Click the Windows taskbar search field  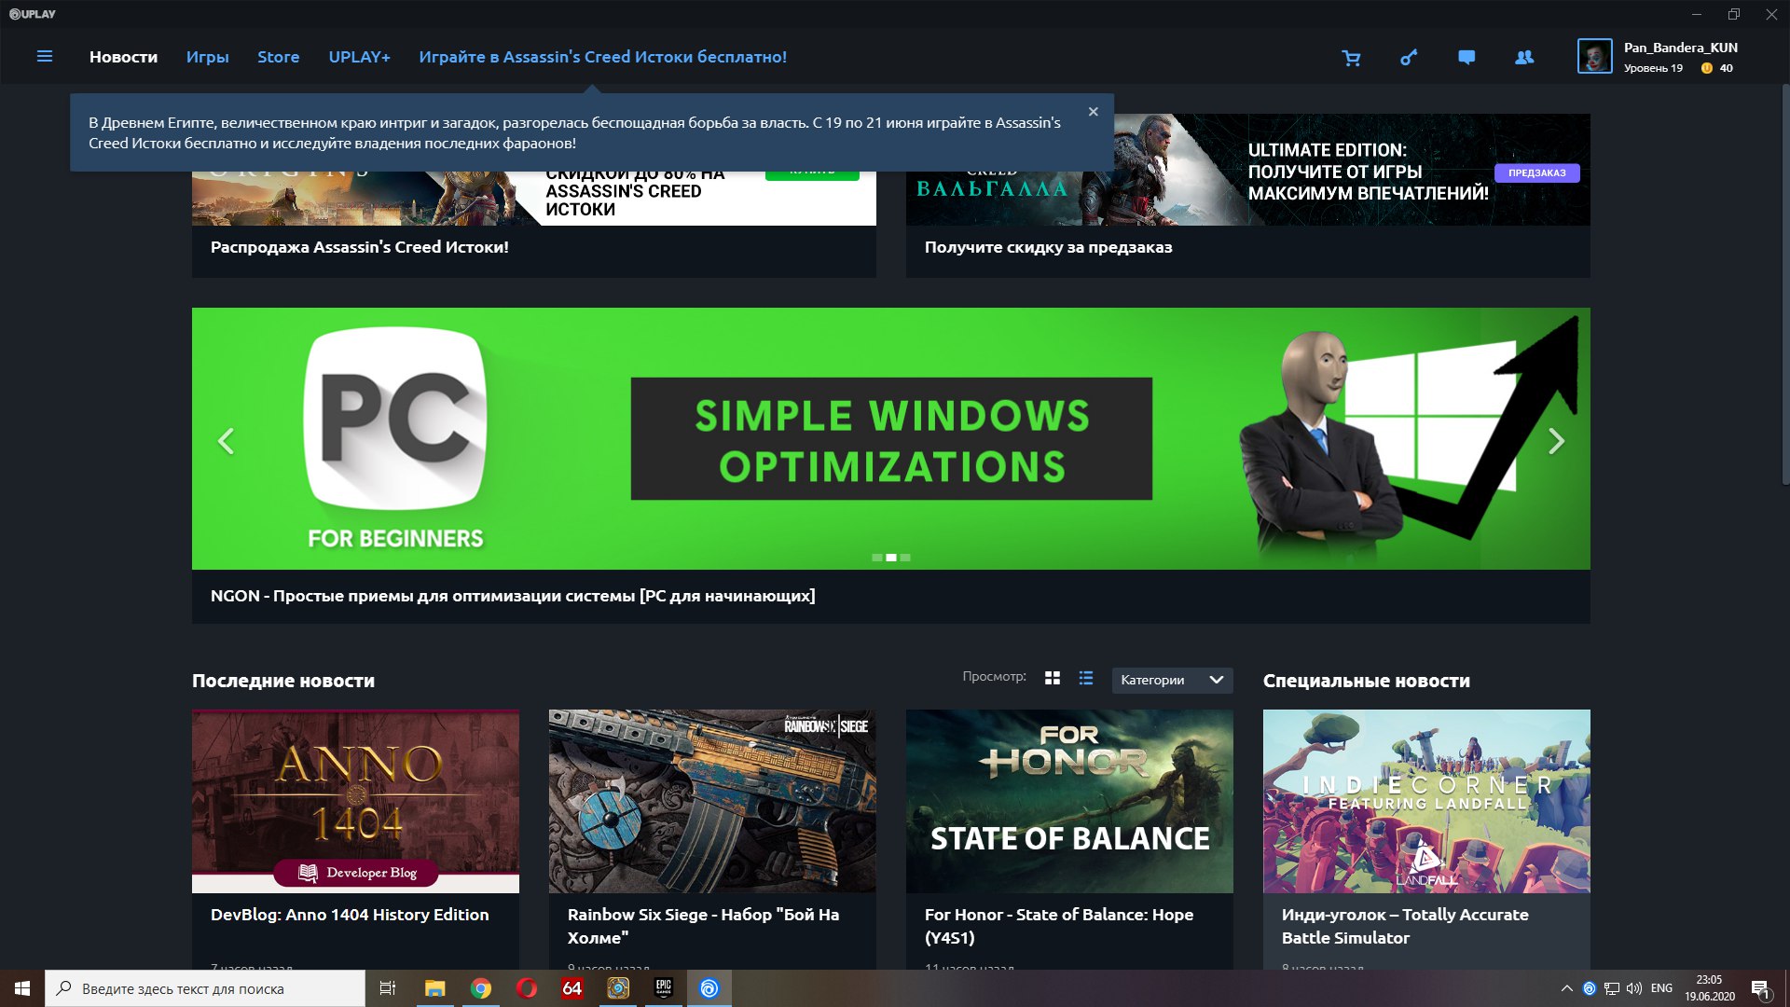click(205, 988)
